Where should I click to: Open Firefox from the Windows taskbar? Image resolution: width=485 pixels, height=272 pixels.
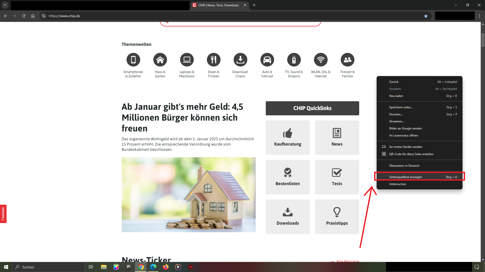(x=165, y=267)
